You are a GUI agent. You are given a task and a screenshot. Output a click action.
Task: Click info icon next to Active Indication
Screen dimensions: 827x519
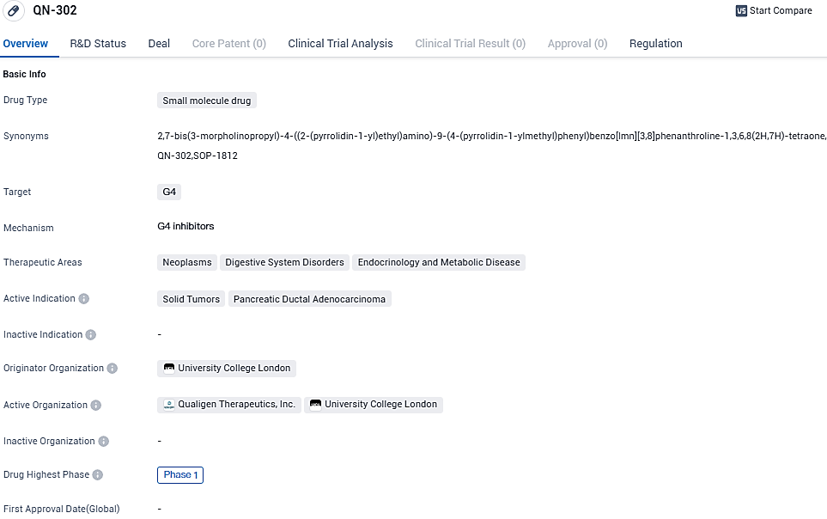[84, 299]
